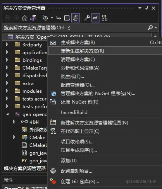162x189 pixels.
Task: Click the search magnifier icon
Action: [x=150, y=27]
